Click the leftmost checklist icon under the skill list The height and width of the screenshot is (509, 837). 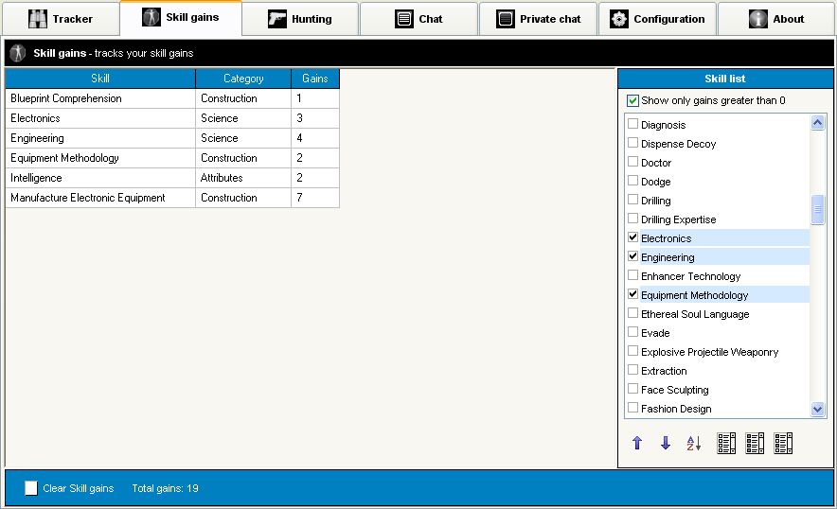726,443
